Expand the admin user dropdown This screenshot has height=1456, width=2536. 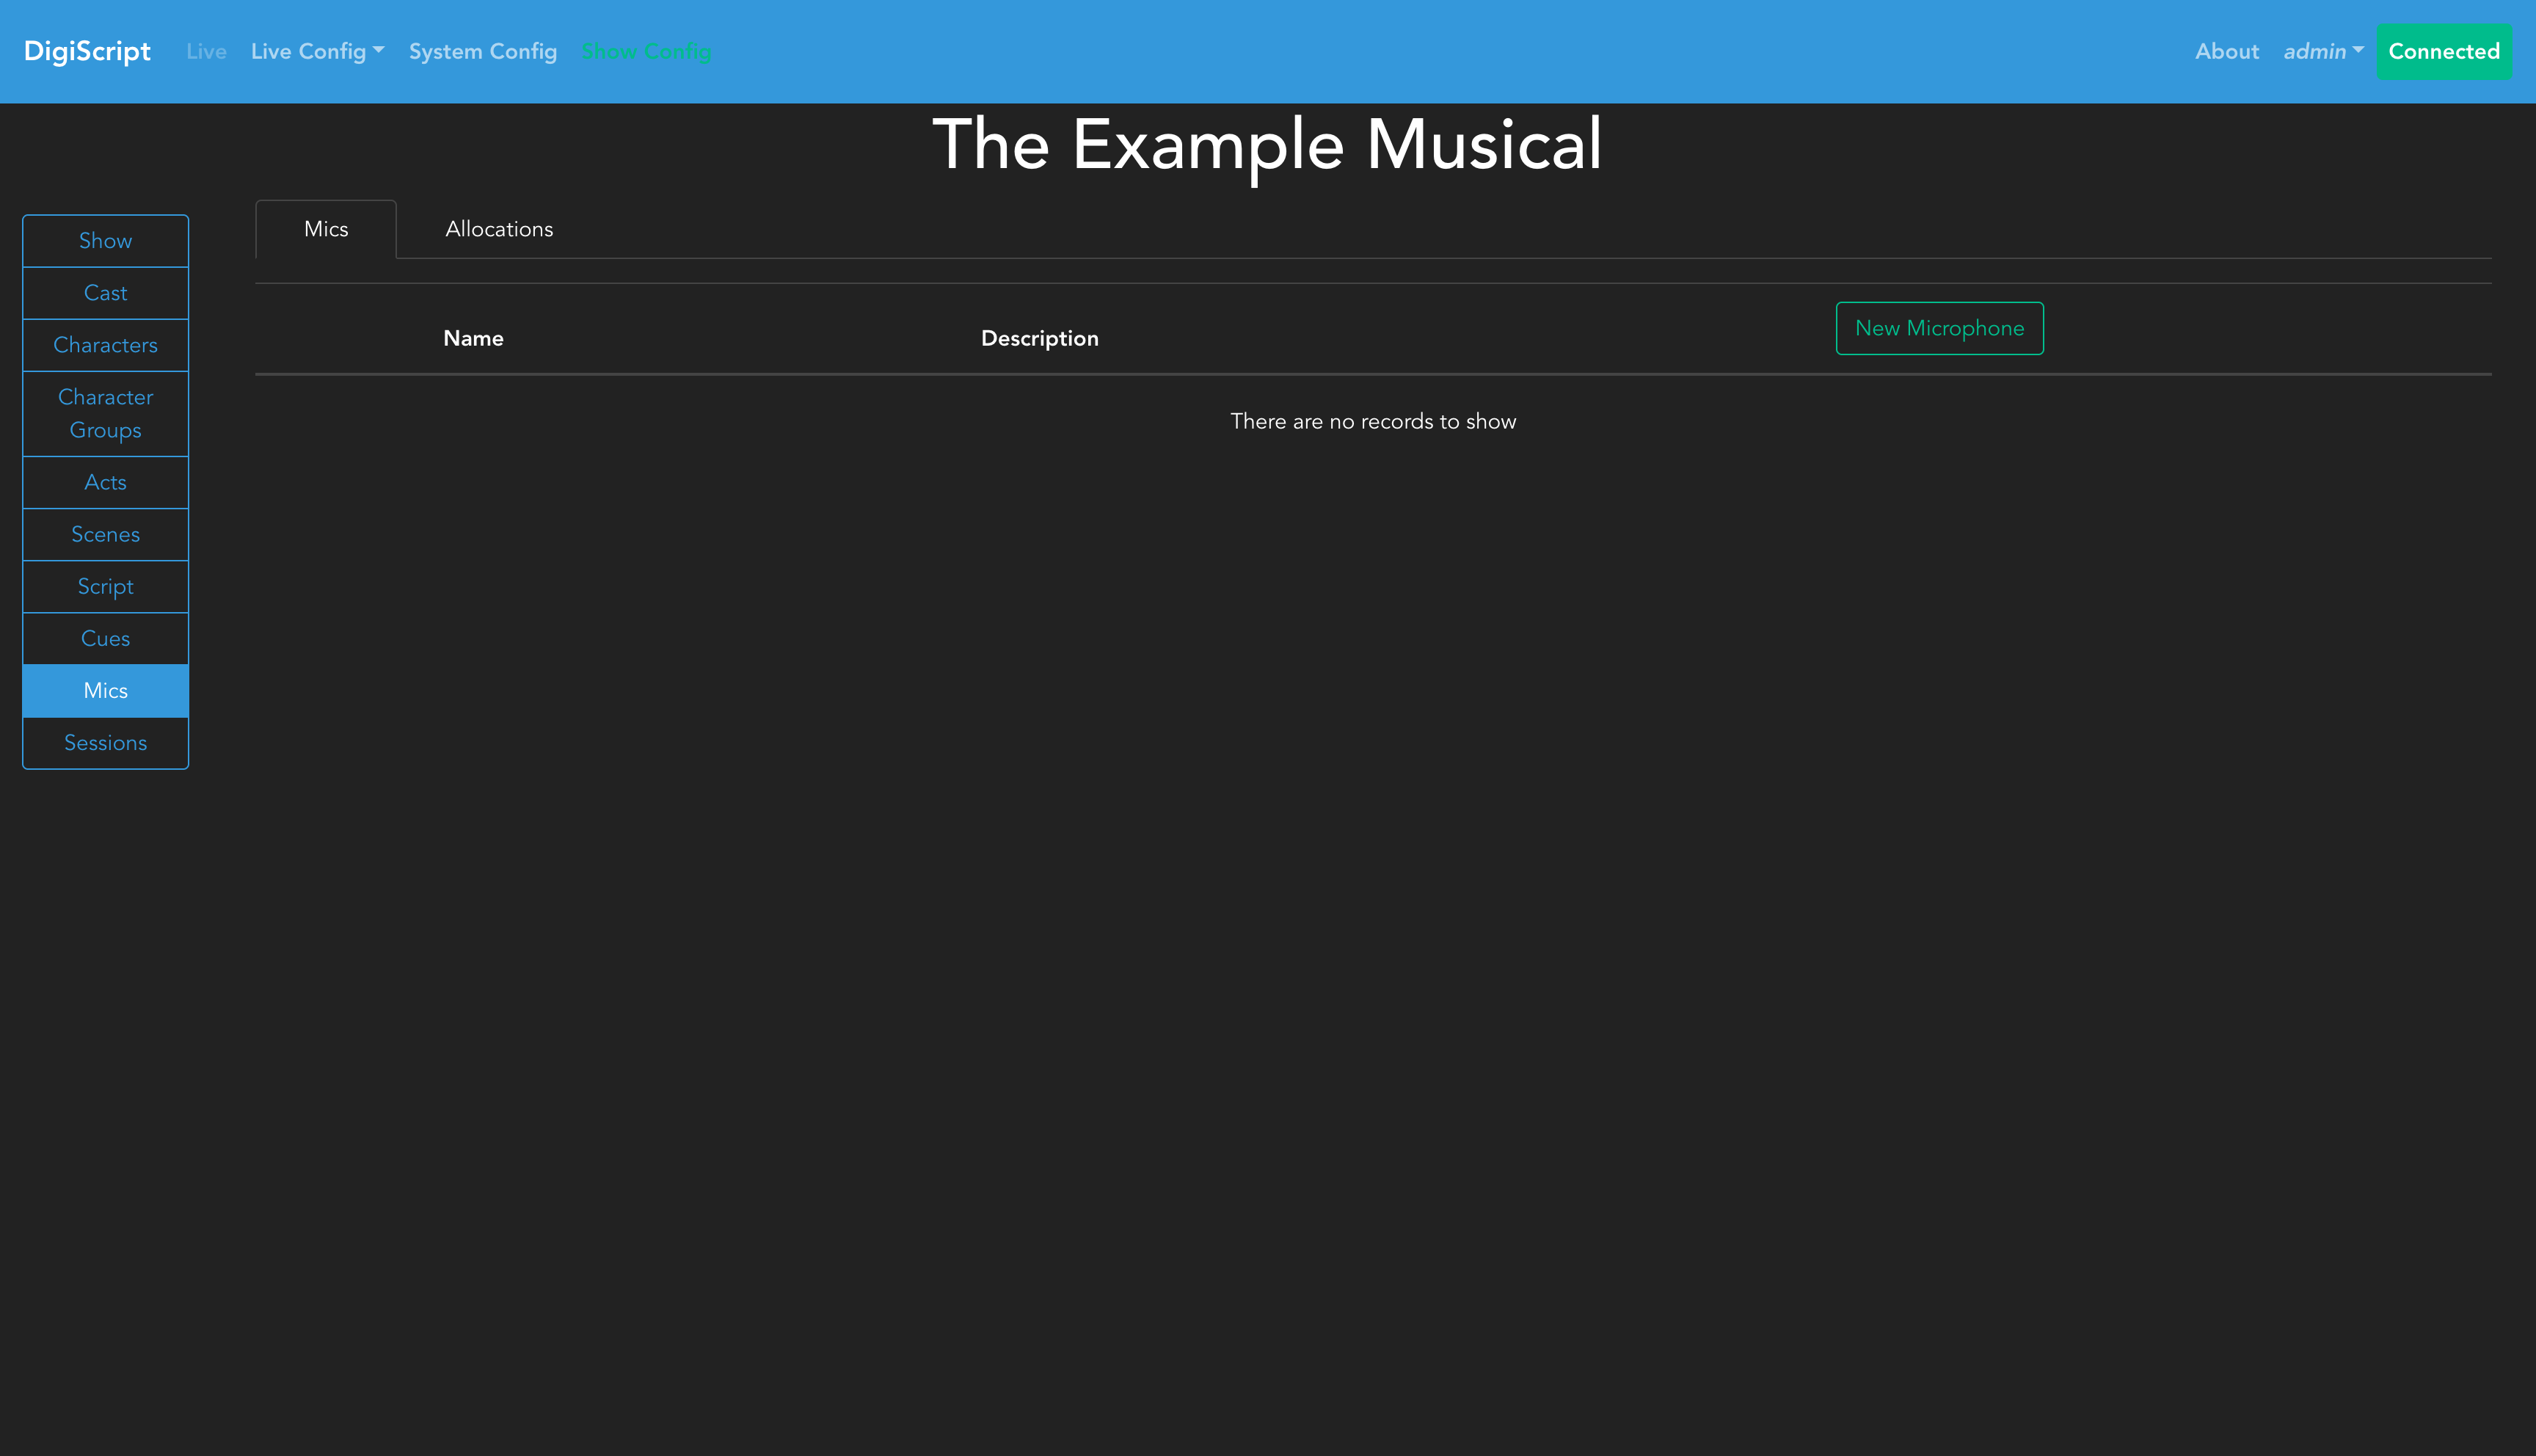2322,51
